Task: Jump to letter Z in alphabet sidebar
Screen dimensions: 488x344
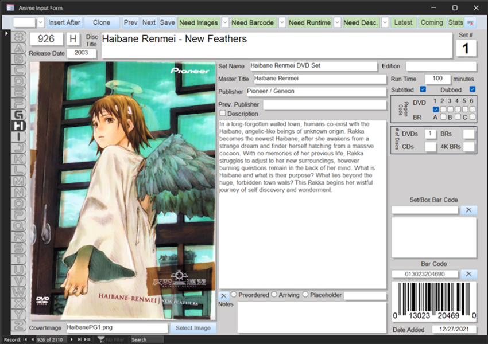Action: 19,325
